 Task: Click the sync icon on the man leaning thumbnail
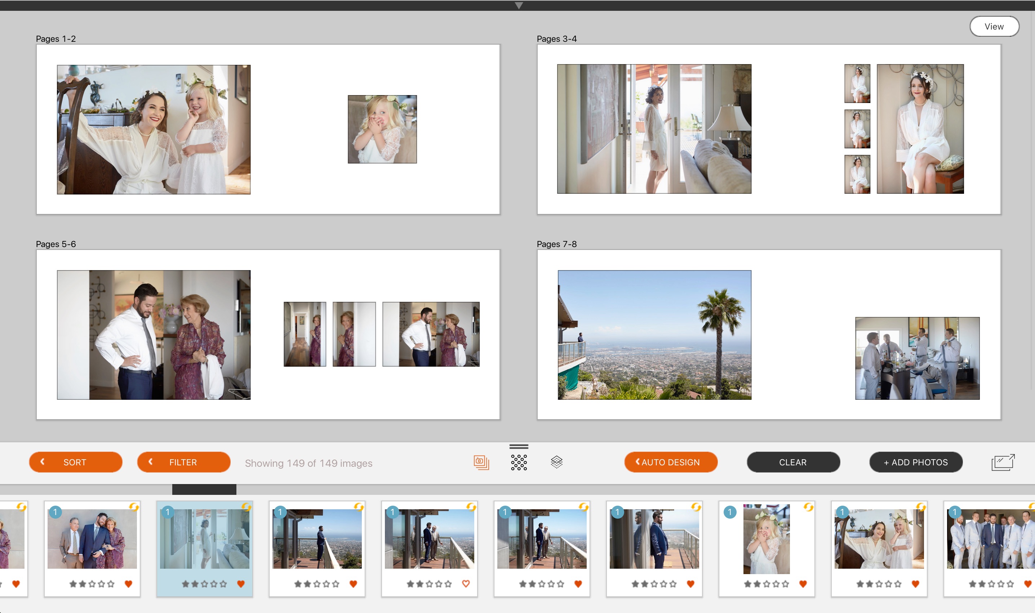tap(696, 507)
